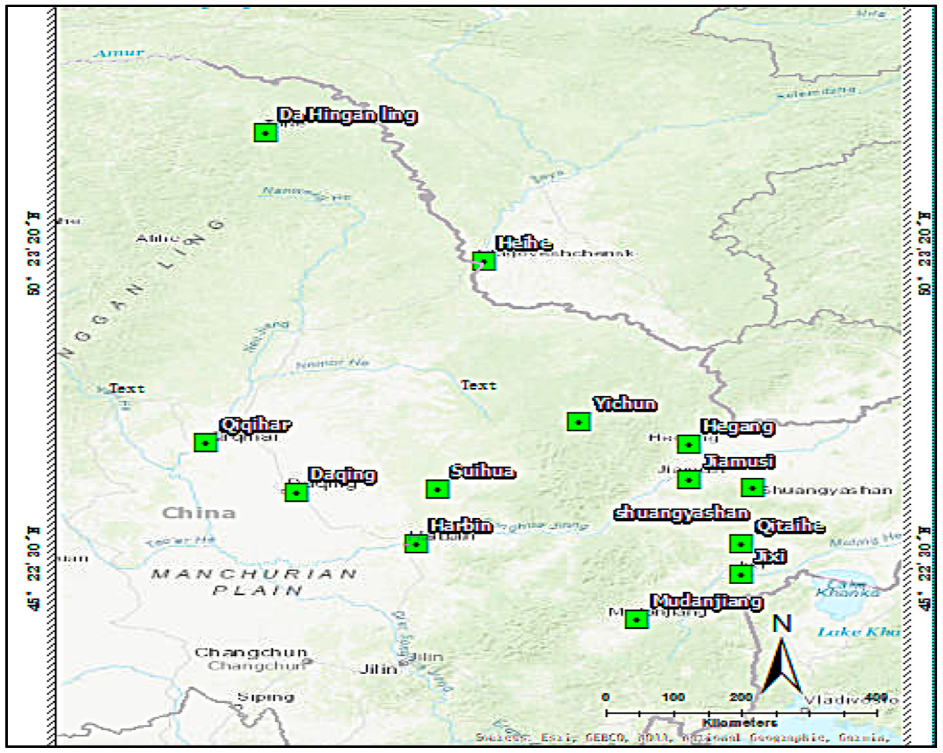Click the Suihua marker square
This screenshot has width=943, height=753.
[x=437, y=489]
